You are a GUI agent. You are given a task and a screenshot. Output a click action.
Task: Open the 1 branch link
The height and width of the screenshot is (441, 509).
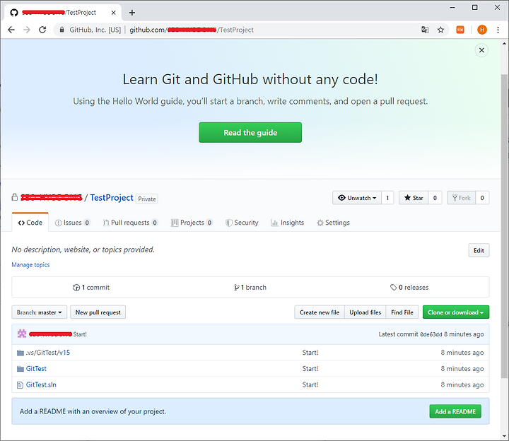(250, 288)
